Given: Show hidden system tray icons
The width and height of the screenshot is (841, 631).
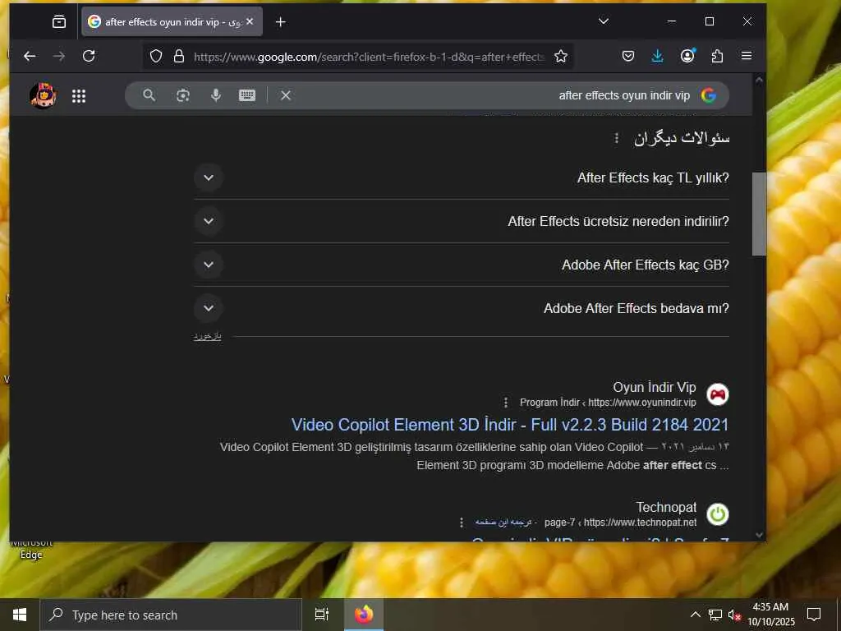Looking at the screenshot, I should click(695, 615).
